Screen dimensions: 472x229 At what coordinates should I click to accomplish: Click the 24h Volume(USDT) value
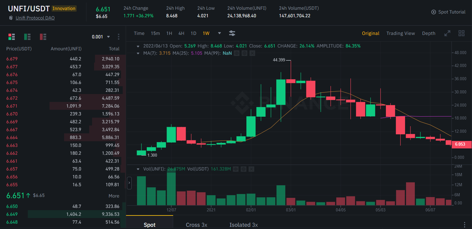(x=295, y=16)
